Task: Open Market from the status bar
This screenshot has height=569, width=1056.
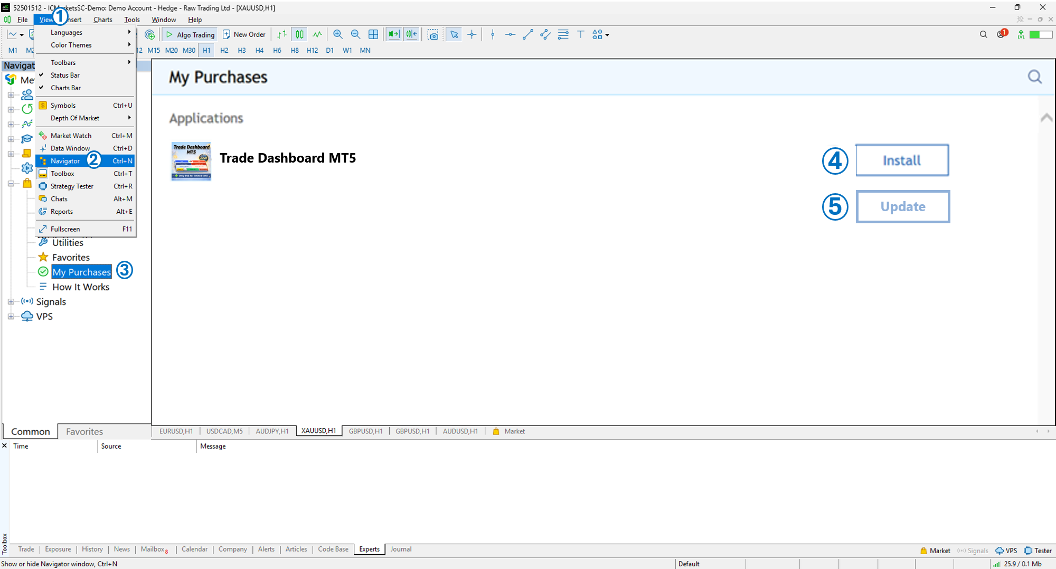Action: coord(935,551)
